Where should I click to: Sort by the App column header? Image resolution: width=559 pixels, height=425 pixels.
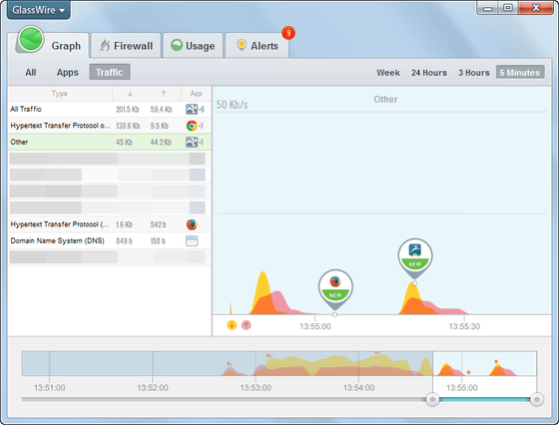pos(196,94)
